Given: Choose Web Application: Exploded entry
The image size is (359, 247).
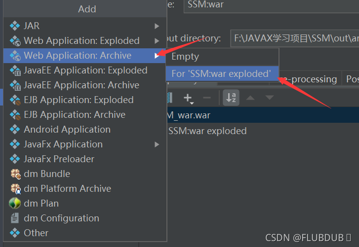Looking at the screenshot, I should click(x=85, y=40).
